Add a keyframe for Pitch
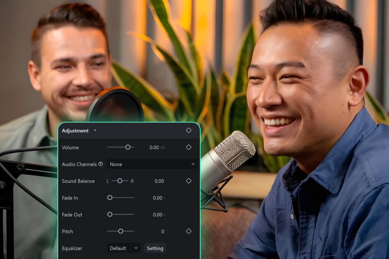The width and height of the screenshot is (389, 259). [188, 231]
